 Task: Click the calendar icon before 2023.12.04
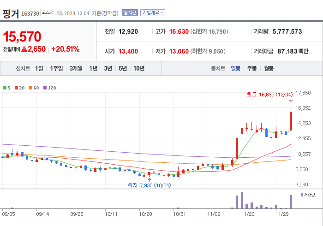pyautogui.click(x=60, y=13)
